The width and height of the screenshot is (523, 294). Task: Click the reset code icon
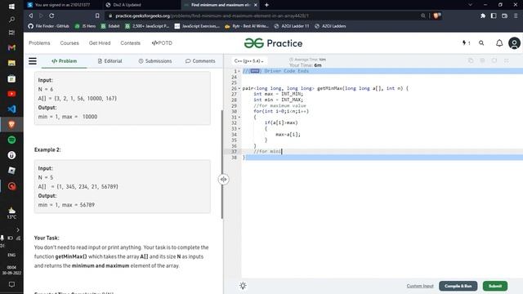pos(494,60)
